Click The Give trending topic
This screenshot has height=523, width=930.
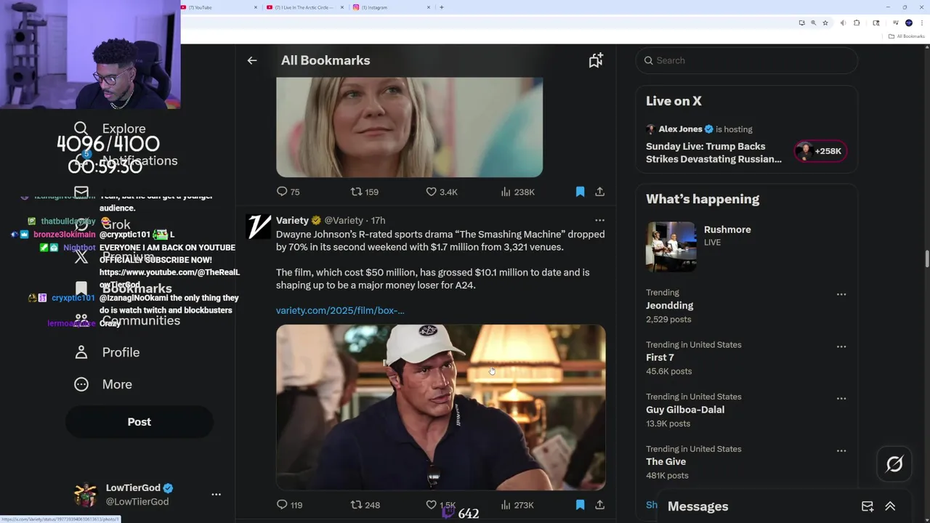(666, 461)
